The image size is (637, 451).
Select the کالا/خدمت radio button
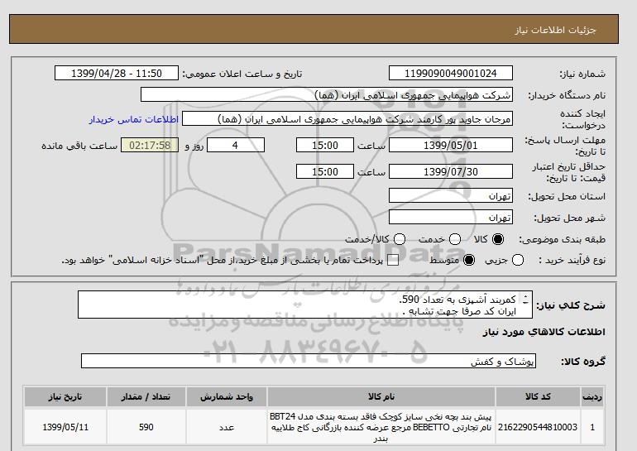[x=400, y=239]
